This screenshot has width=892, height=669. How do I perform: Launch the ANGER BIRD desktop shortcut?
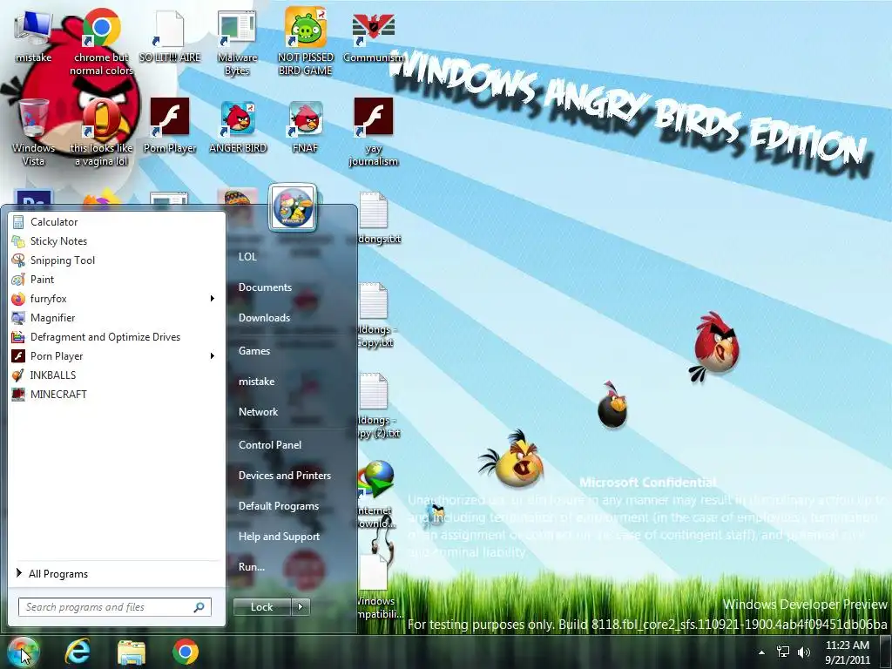[x=237, y=125]
